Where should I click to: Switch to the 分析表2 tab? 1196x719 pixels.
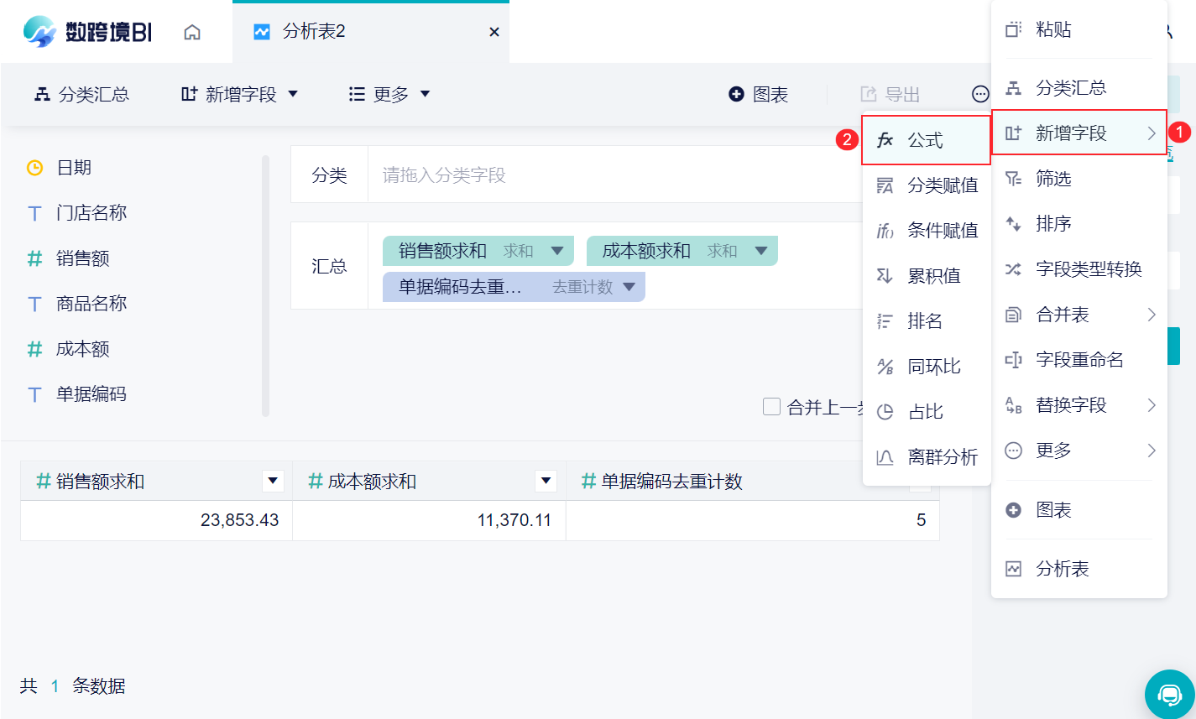[314, 32]
